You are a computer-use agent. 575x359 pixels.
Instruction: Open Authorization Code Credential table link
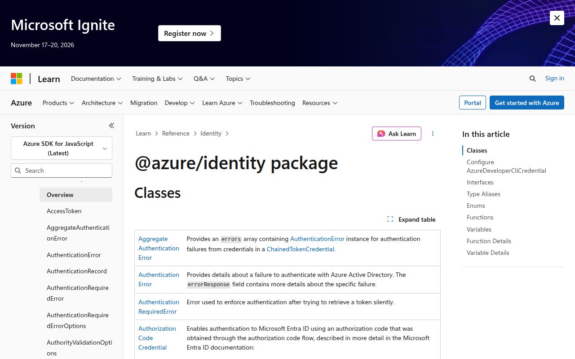pos(157,338)
